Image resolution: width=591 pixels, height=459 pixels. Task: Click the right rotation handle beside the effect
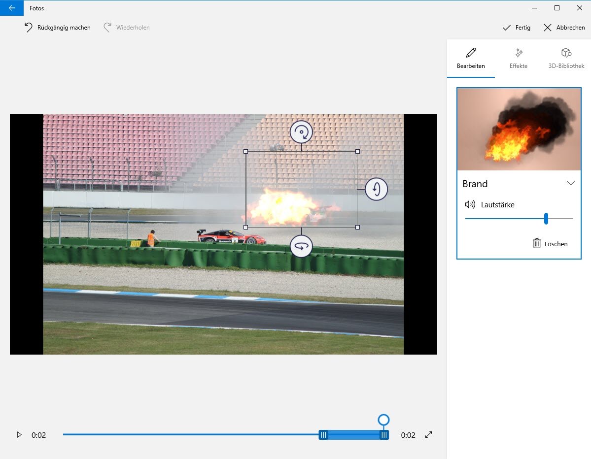point(376,189)
